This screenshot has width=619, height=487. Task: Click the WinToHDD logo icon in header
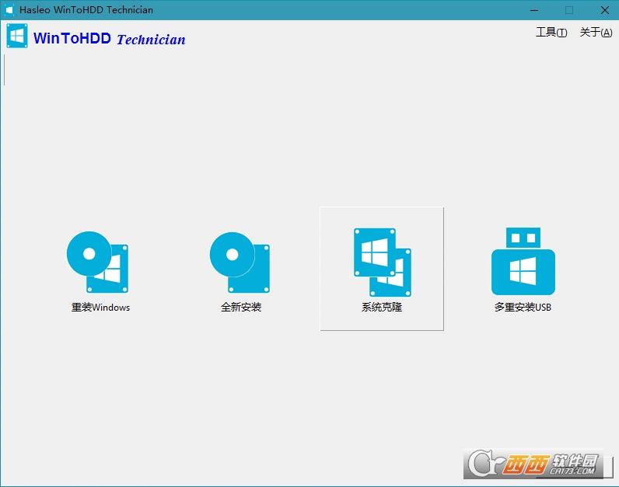[17, 36]
